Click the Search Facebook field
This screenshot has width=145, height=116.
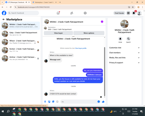click(x=23, y=13)
